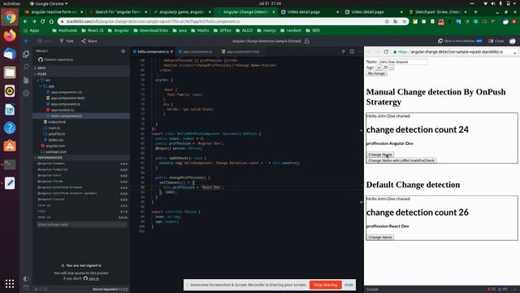Click the Re-Assign button in preview
Image resolution: width=520 pixels, height=293 pixels.
pyautogui.click(x=376, y=73)
